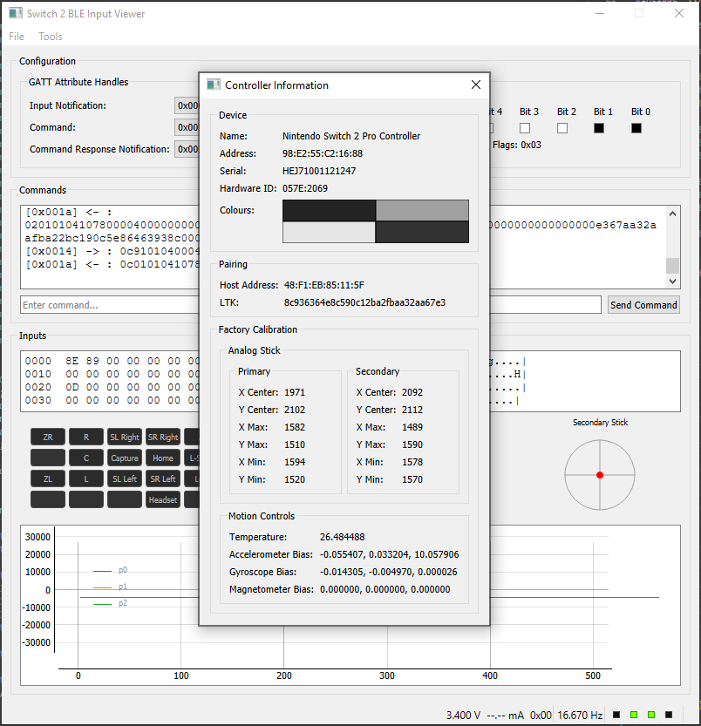
Task: Click the SR Right button indicator
Action: click(x=163, y=437)
